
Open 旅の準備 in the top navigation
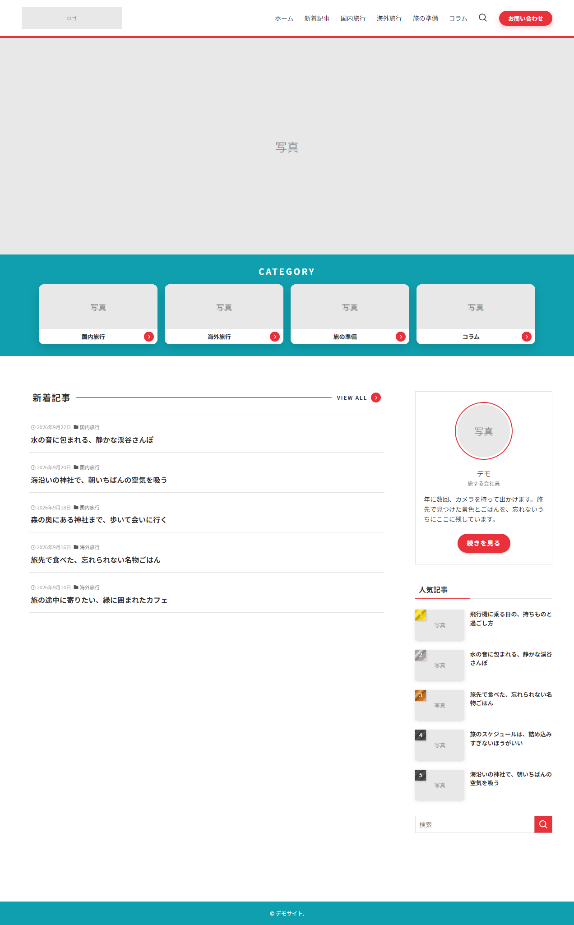426,18
